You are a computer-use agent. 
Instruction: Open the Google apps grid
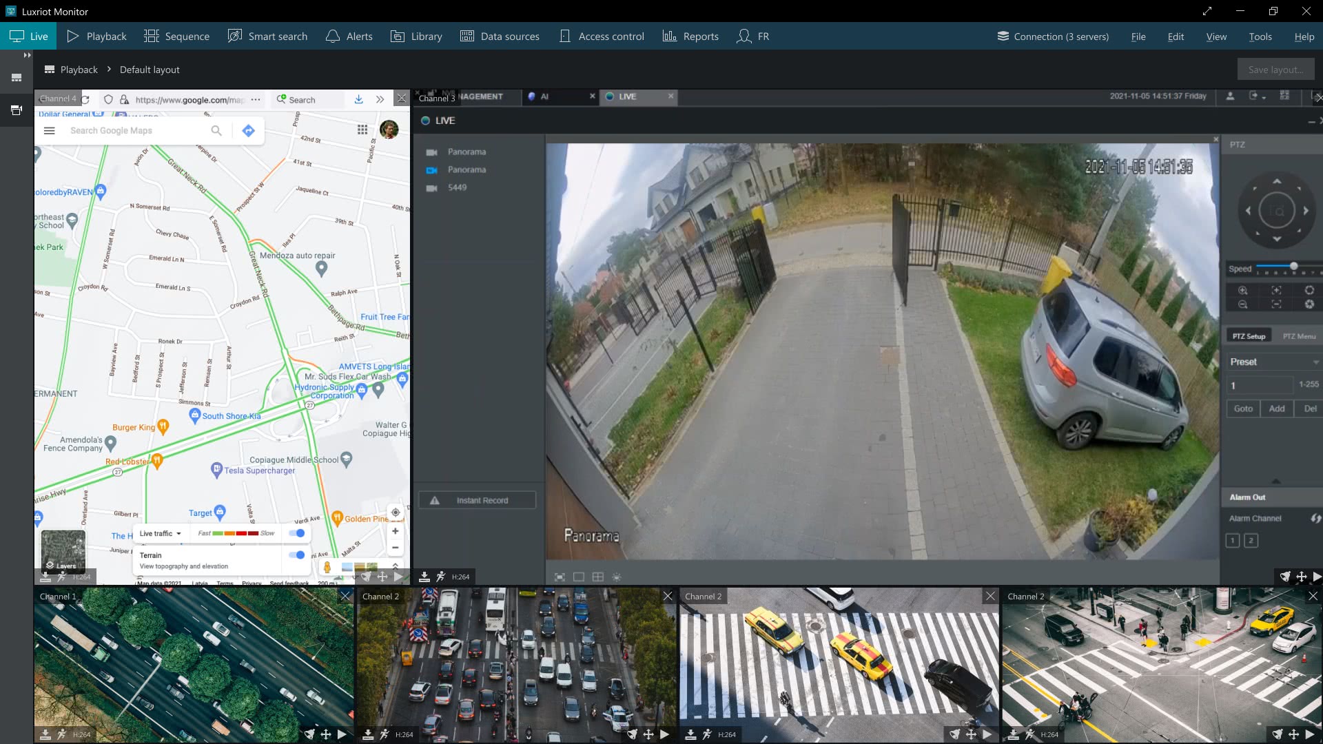[362, 130]
